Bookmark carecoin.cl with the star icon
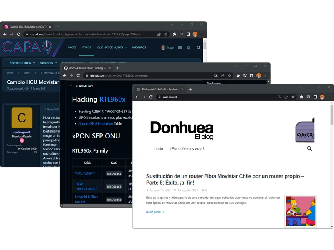The height and width of the screenshot is (250, 334). pos(293,97)
